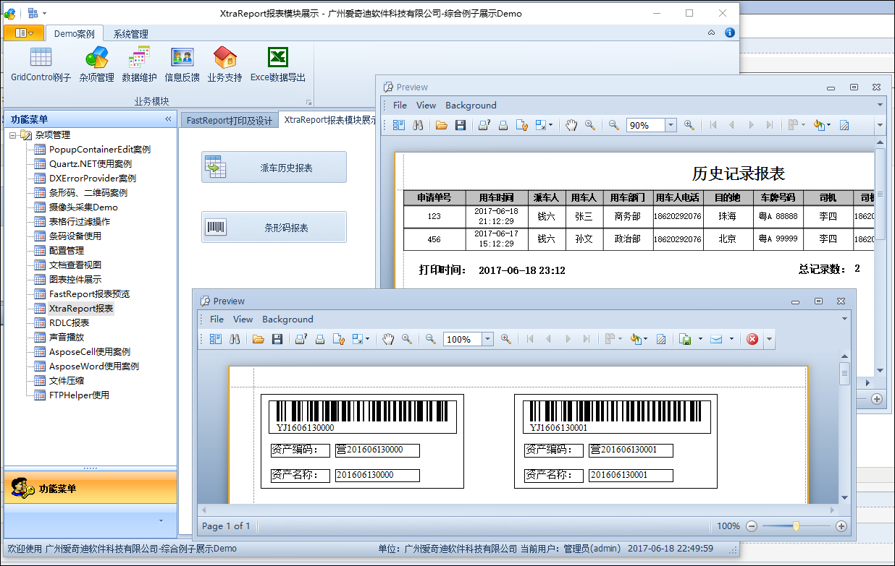Open the GridControl例子 module
Screen dimensions: 895x566
pyautogui.click(x=41, y=64)
